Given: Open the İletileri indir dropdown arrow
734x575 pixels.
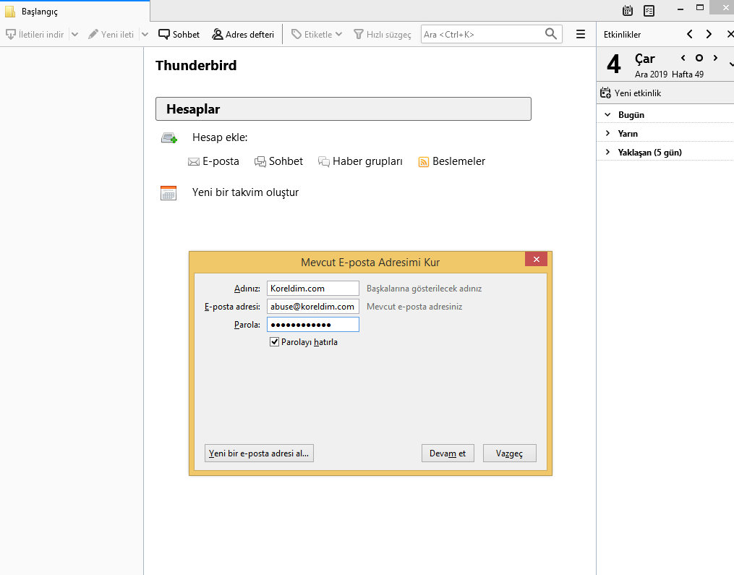Looking at the screenshot, I should coord(74,34).
